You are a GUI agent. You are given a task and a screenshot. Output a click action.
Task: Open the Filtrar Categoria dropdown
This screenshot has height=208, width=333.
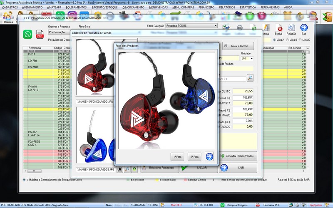coord(216,26)
